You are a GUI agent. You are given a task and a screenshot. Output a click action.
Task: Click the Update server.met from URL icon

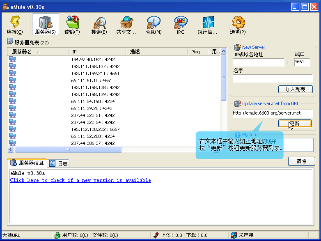pyautogui.click(x=238, y=103)
